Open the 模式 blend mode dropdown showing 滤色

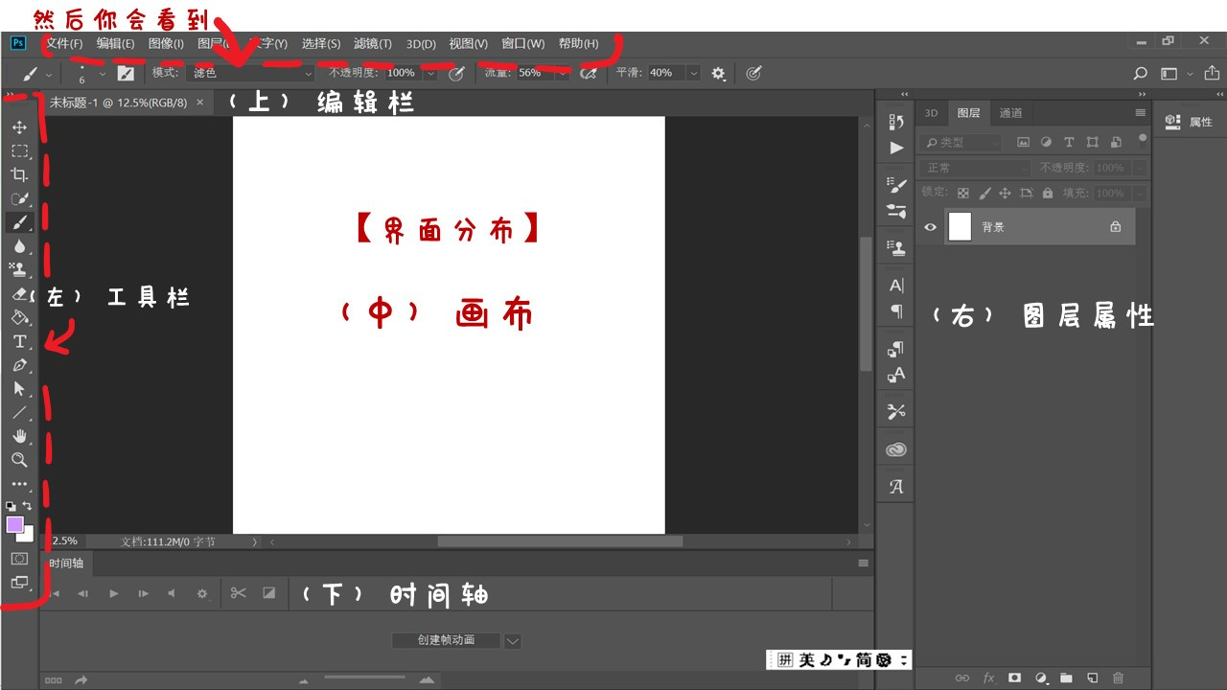pos(252,73)
